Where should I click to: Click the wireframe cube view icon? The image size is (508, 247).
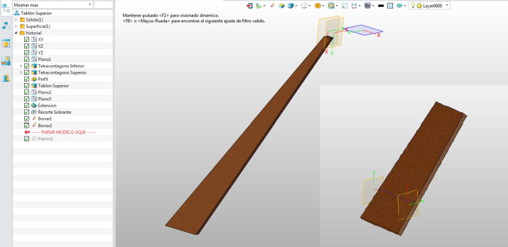(x=304, y=6)
